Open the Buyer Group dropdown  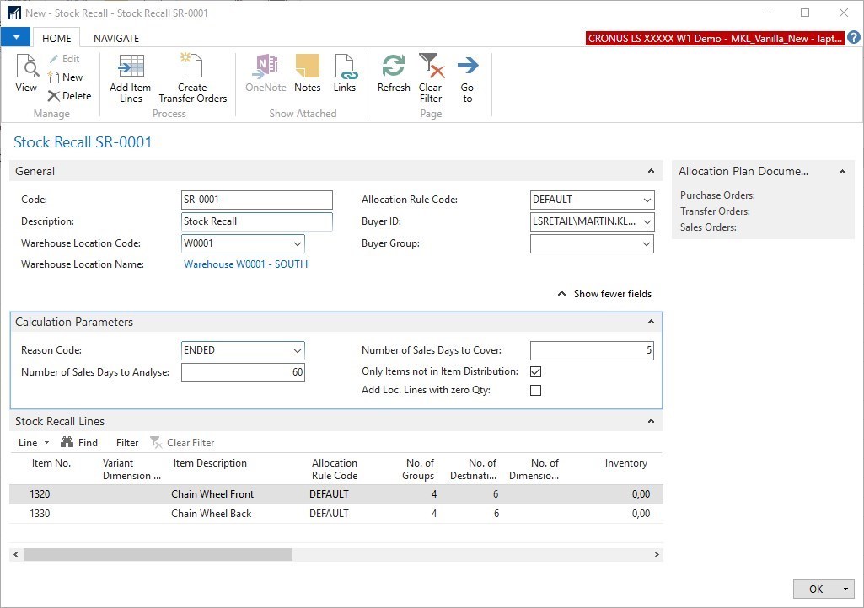tap(647, 243)
